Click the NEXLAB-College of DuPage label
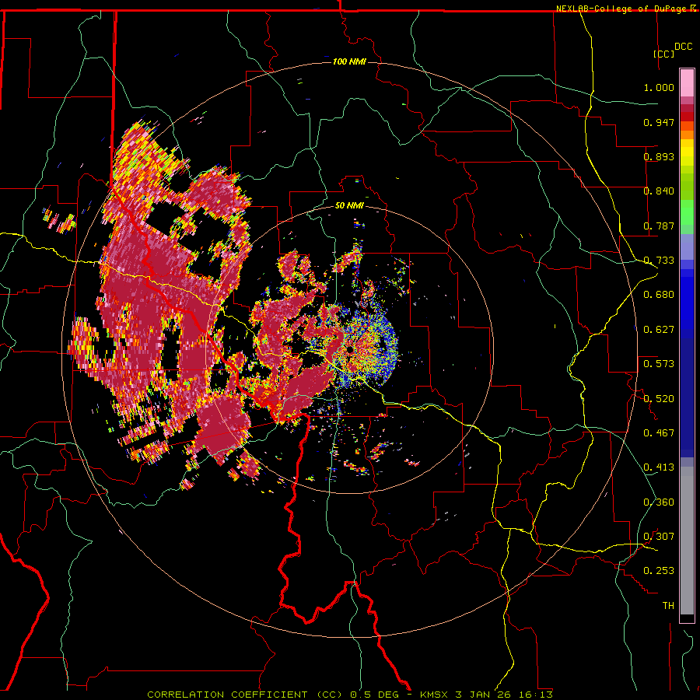 (x=621, y=9)
